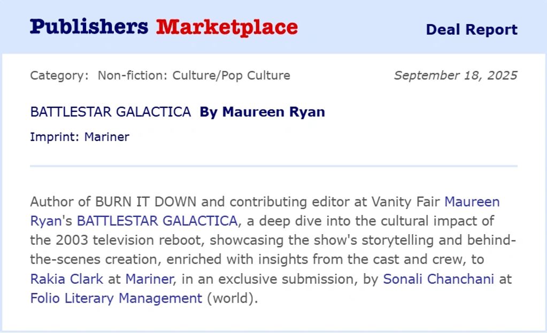547x333 pixels.
Task: Open the Folio Literary Management link
Action: [116, 298]
